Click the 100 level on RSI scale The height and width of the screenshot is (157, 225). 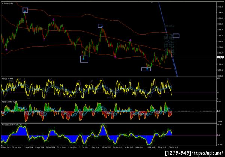pos(218,78)
